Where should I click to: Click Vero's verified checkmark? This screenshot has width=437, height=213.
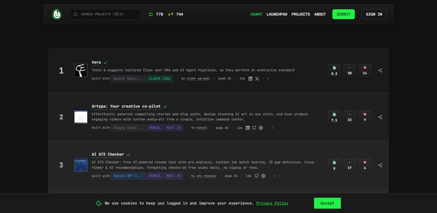[105, 63]
